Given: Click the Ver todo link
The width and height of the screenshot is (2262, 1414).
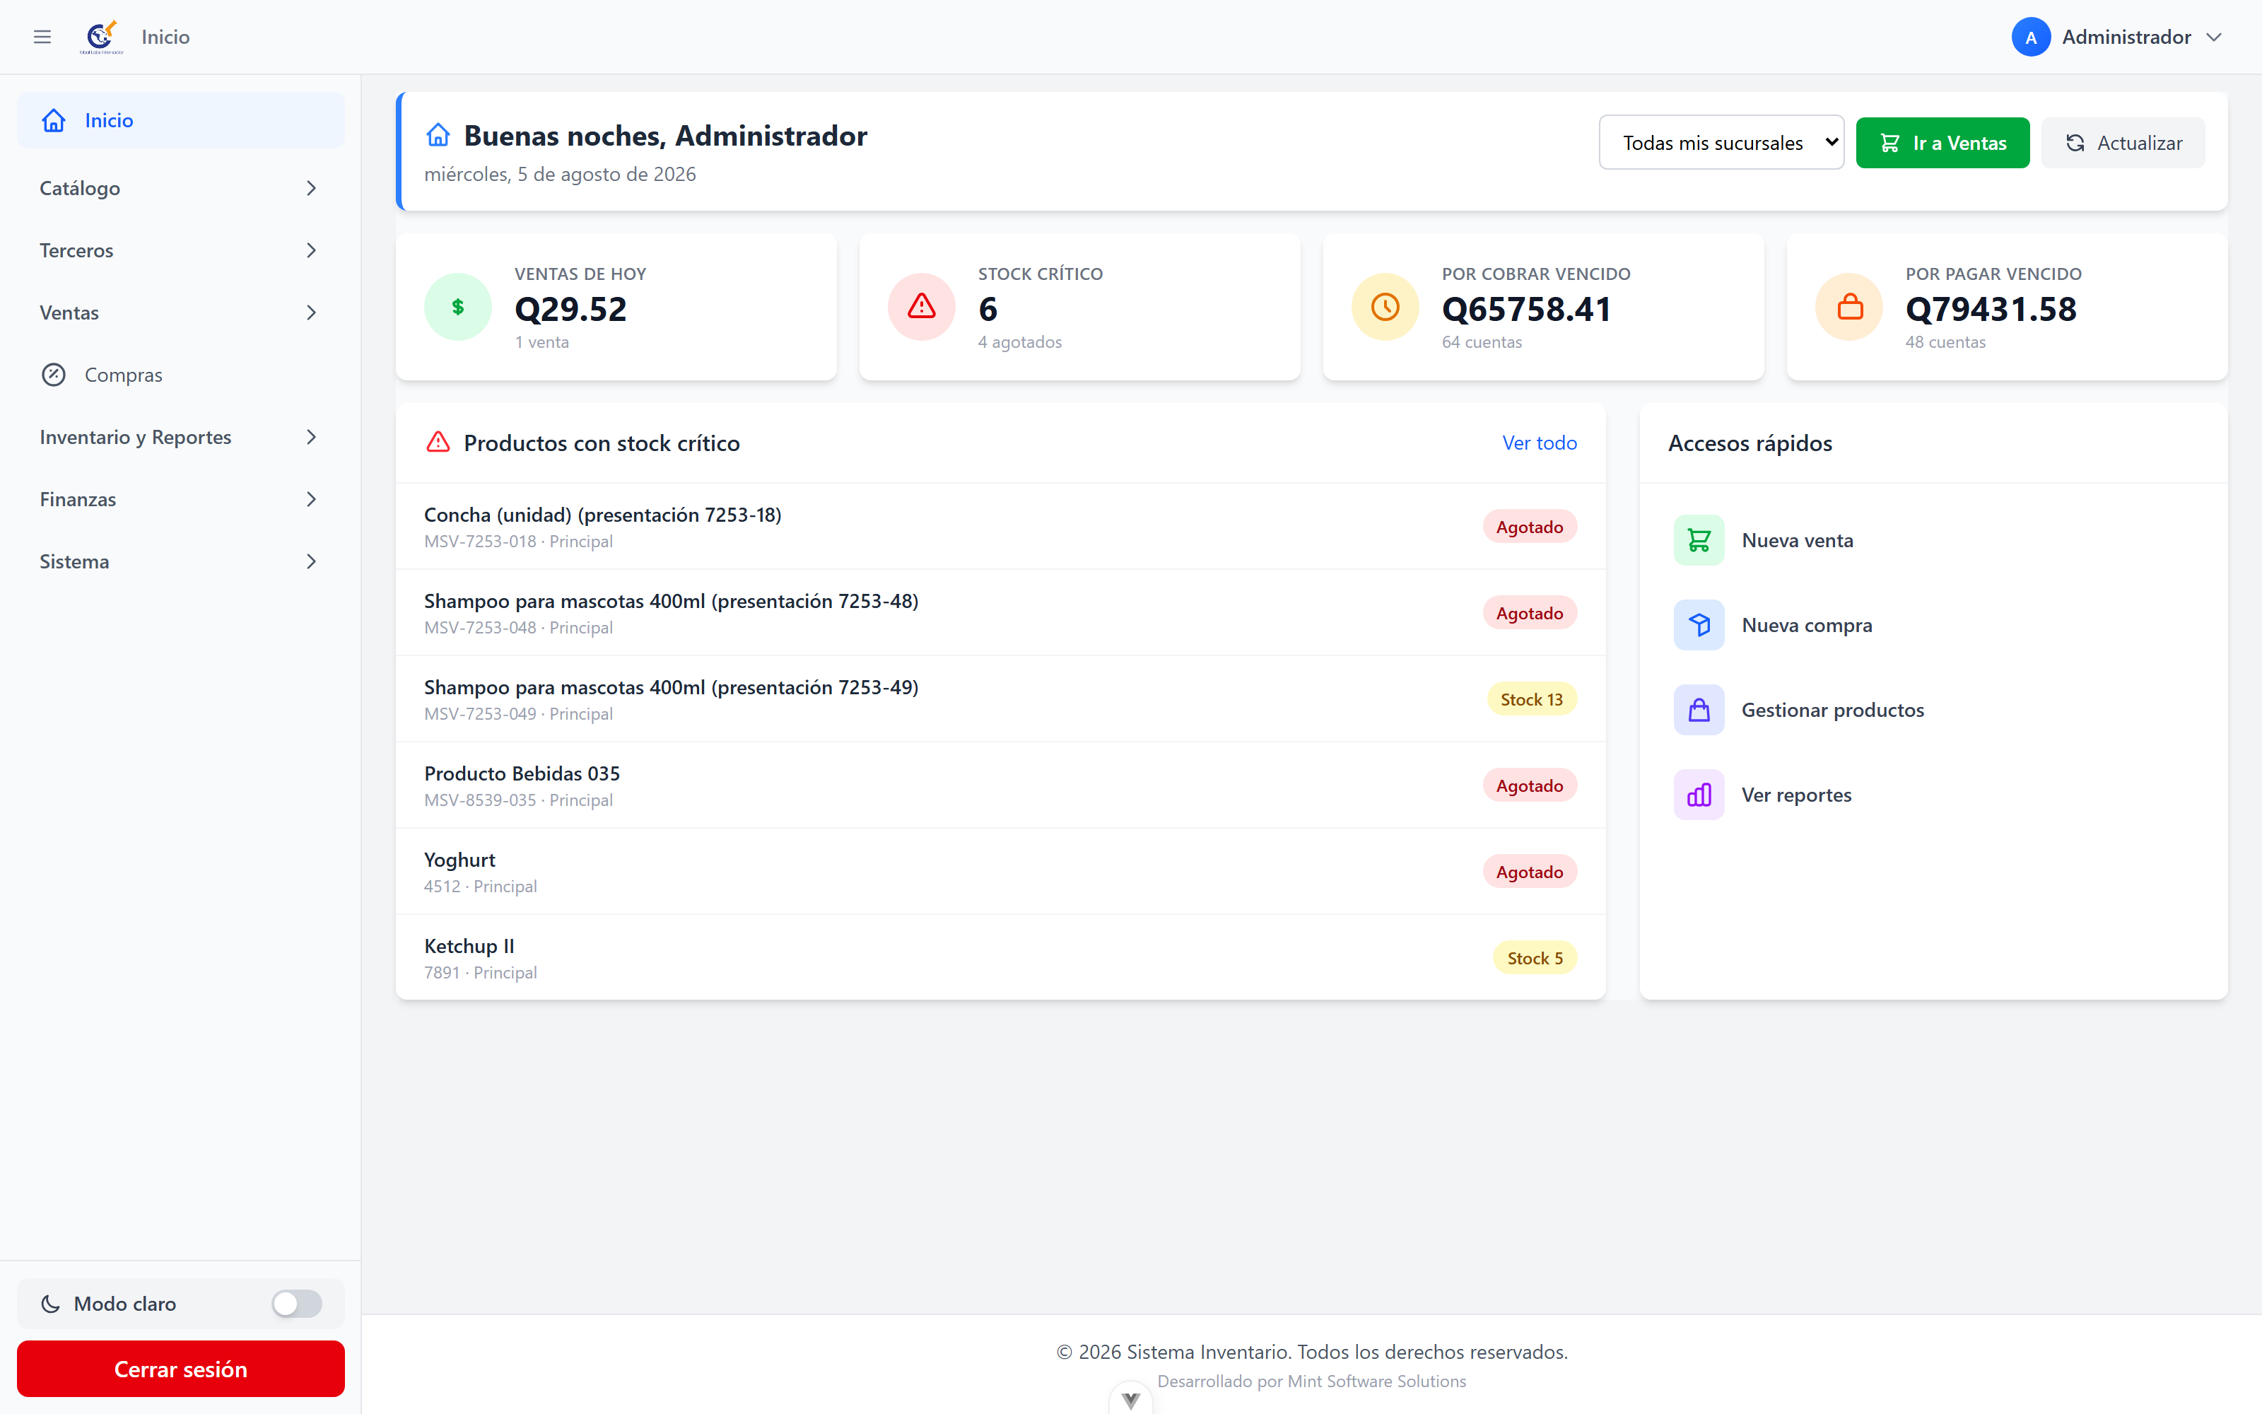Looking at the screenshot, I should click(1540, 443).
